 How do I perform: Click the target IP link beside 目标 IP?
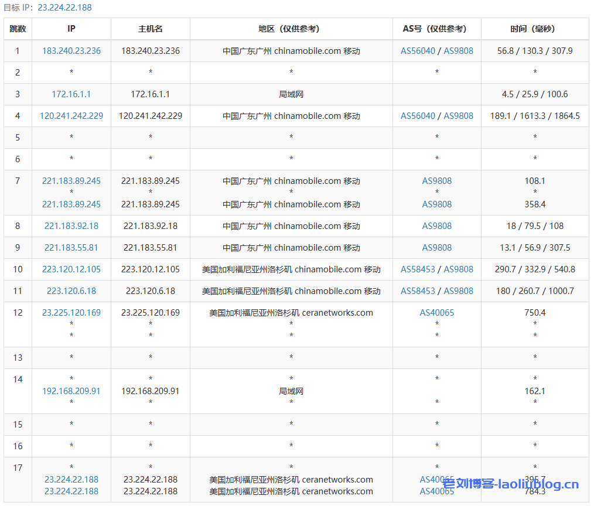(x=64, y=8)
